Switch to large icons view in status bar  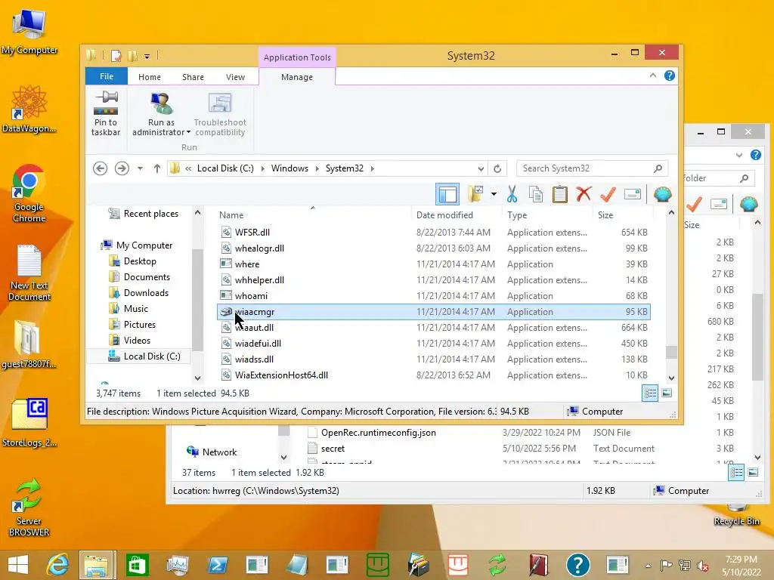point(667,393)
